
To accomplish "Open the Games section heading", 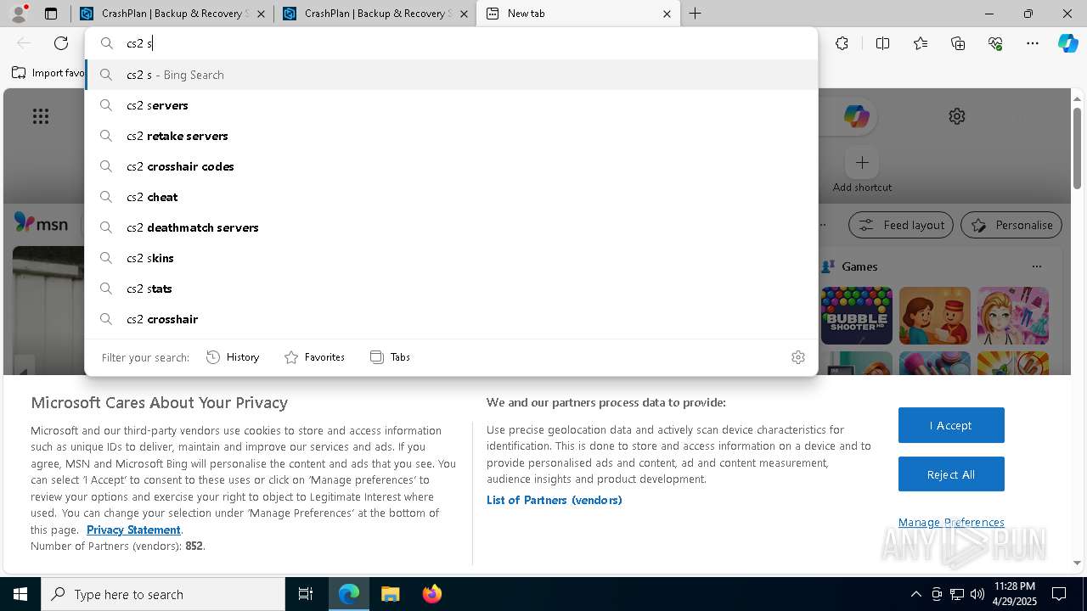I will pos(859,266).
